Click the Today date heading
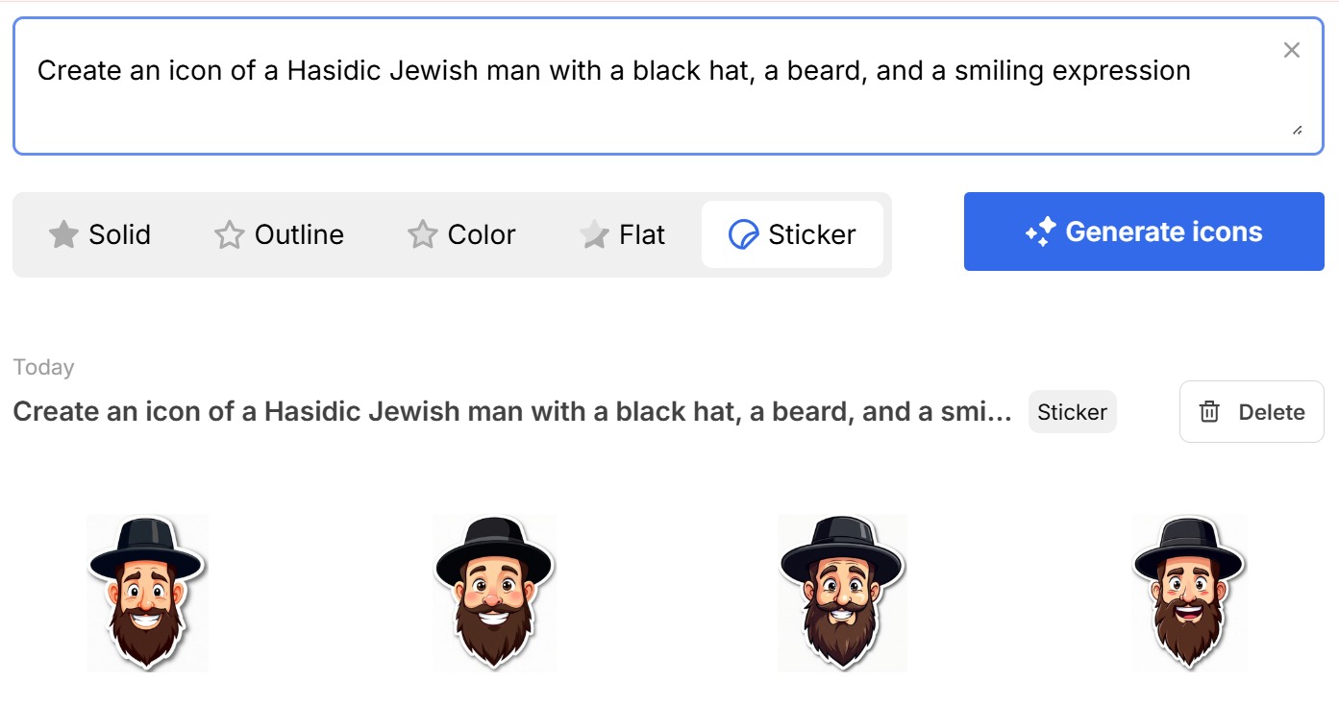Image resolution: width=1339 pixels, height=706 pixels. click(x=44, y=367)
